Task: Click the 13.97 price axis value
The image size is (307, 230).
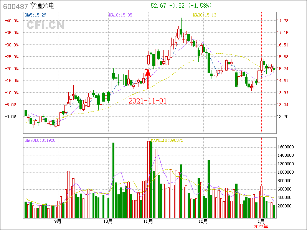Action: click(x=283, y=93)
